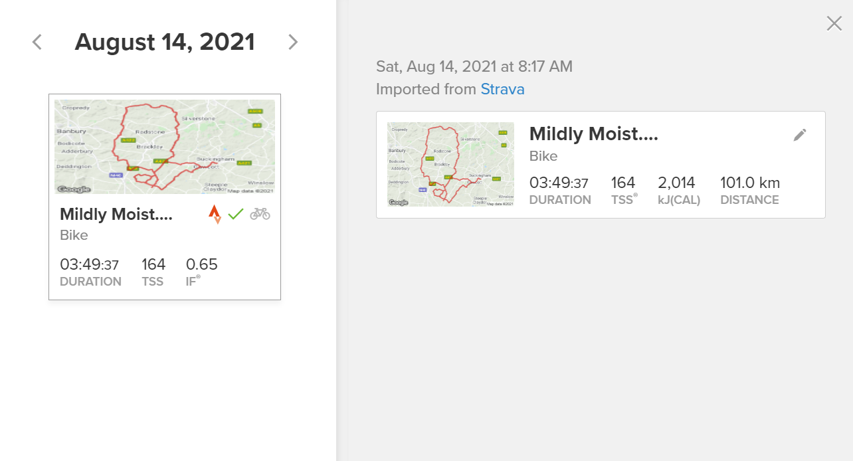The image size is (853, 461).
Task: Click the Sat, Aug 14, 2021 at 8:17 AM timestamp
Action: coord(474,66)
